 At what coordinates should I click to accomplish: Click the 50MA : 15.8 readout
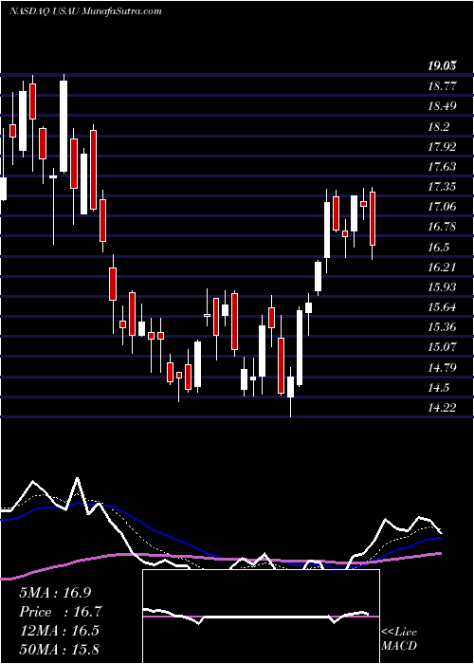59,649
